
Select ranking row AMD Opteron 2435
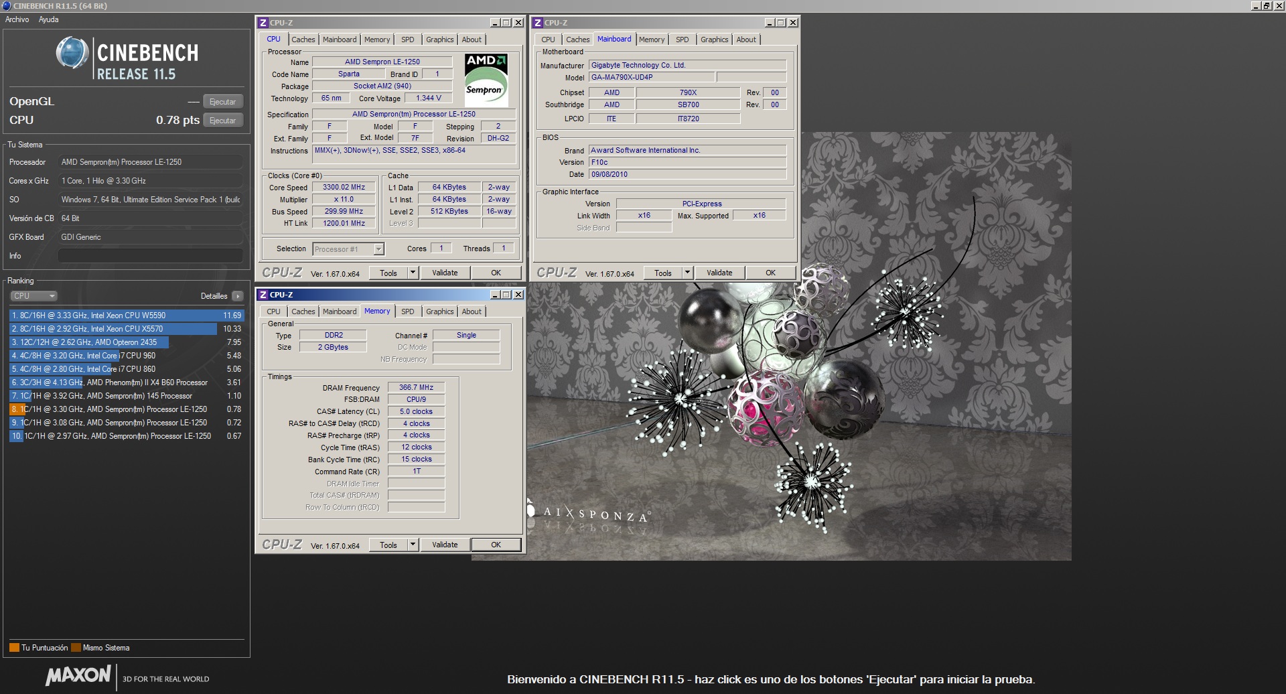point(126,342)
